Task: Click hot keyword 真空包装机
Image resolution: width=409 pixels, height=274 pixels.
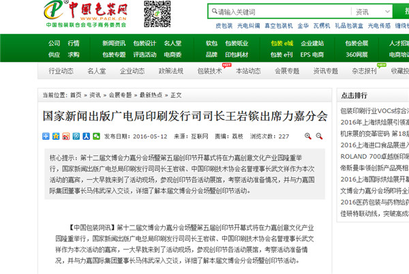Action: [x=279, y=25]
